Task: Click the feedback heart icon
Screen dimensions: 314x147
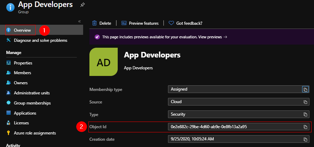Action: (x=171, y=23)
